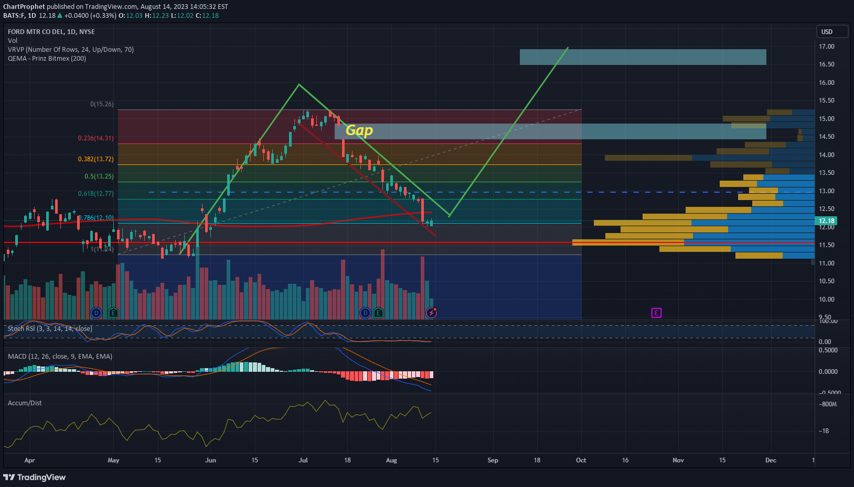The image size is (854, 487).
Task: Click the earnings marker icon near August
Action: coord(378,313)
